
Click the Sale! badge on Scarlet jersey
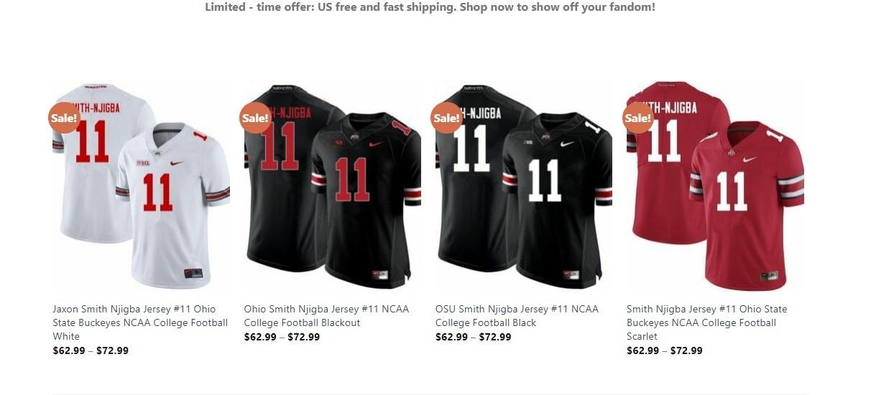637,118
